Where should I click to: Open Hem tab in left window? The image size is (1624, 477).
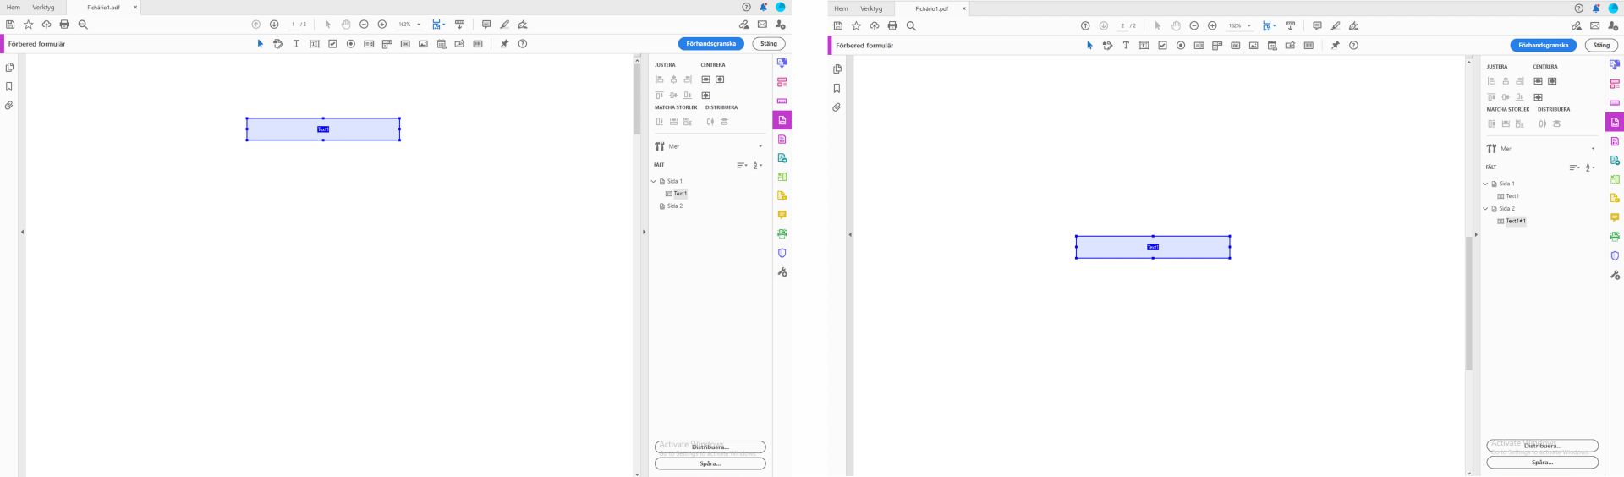click(x=14, y=8)
